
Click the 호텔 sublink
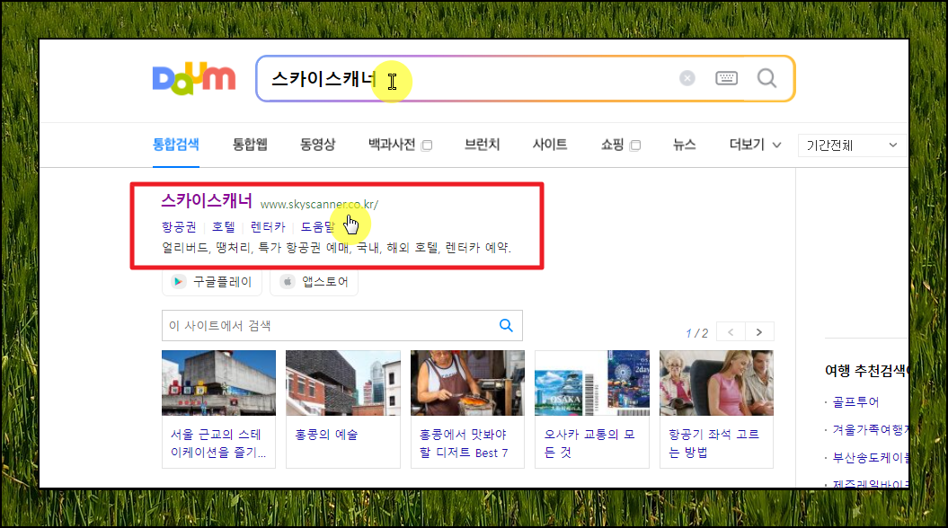pos(223,227)
